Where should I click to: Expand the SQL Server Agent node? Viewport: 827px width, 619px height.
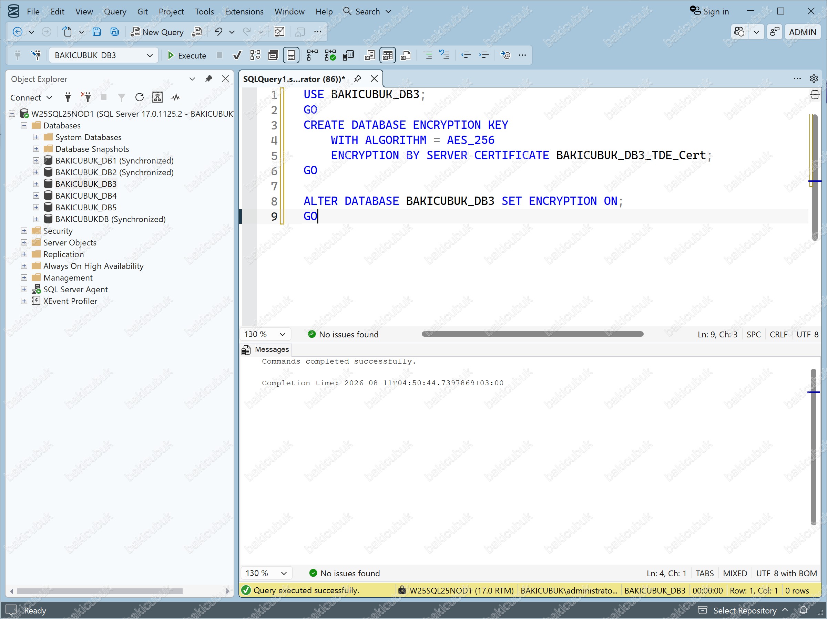pos(24,289)
